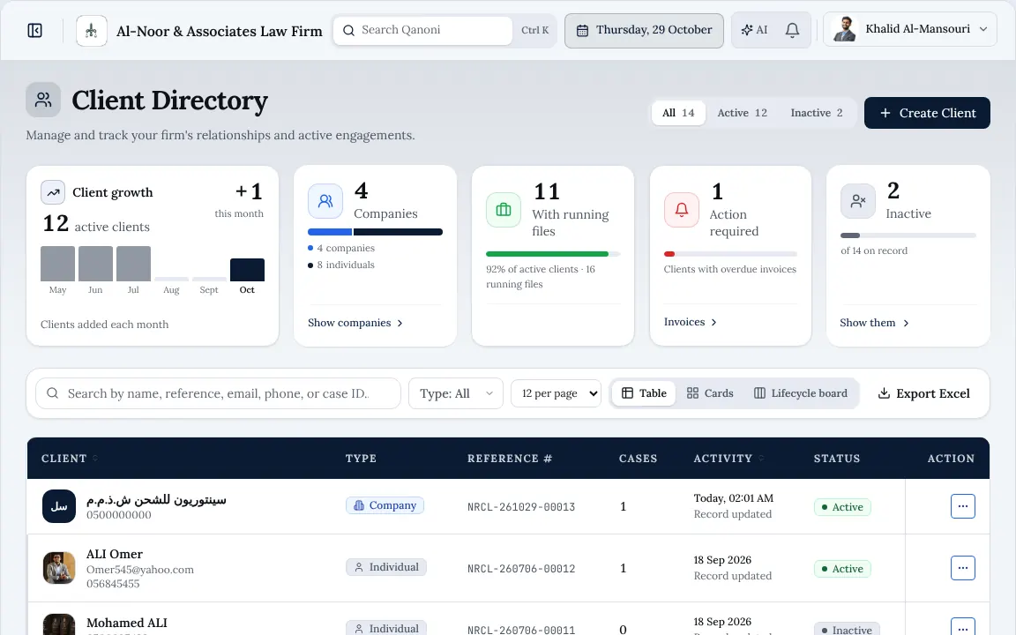
Task: Click the Companies blue progress bar
Action: tap(330, 232)
